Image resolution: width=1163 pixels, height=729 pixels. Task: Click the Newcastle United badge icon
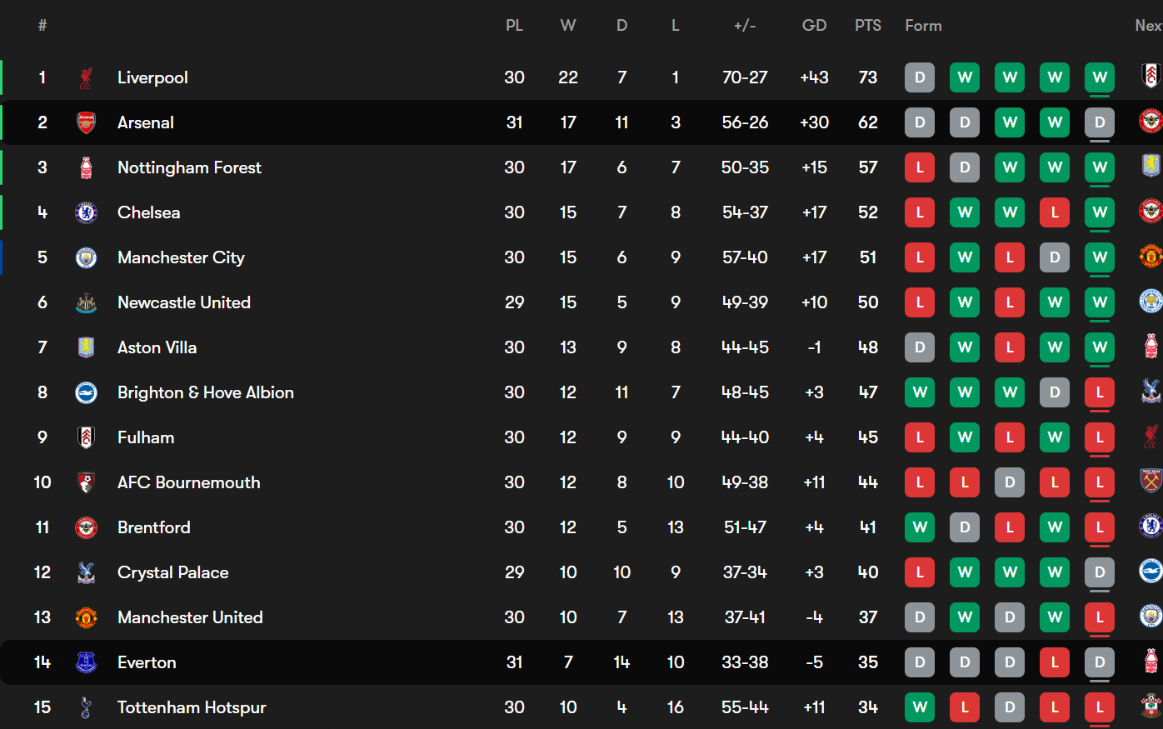(86, 302)
